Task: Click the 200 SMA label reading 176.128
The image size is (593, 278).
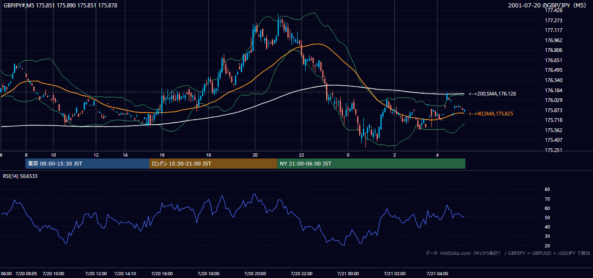Action: 492,94
